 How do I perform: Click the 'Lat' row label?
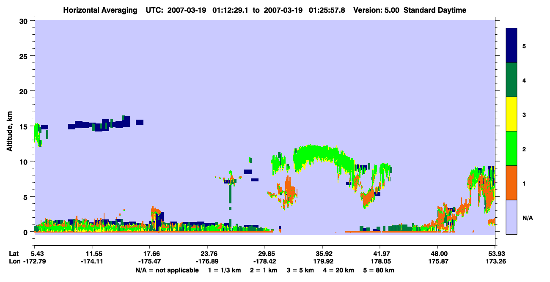14,254
